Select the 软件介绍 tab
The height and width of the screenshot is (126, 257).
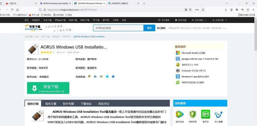point(33,104)
